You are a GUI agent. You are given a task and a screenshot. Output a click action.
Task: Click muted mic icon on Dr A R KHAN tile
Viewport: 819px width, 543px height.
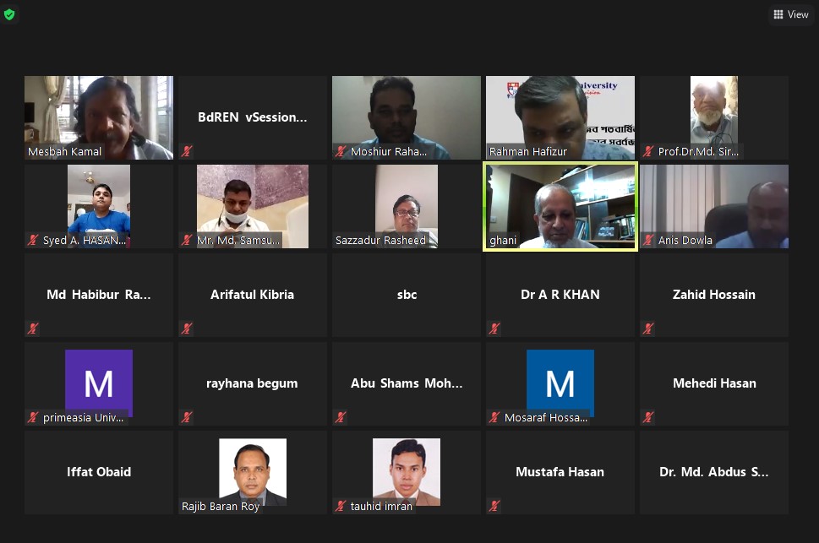tap(494, 329)
